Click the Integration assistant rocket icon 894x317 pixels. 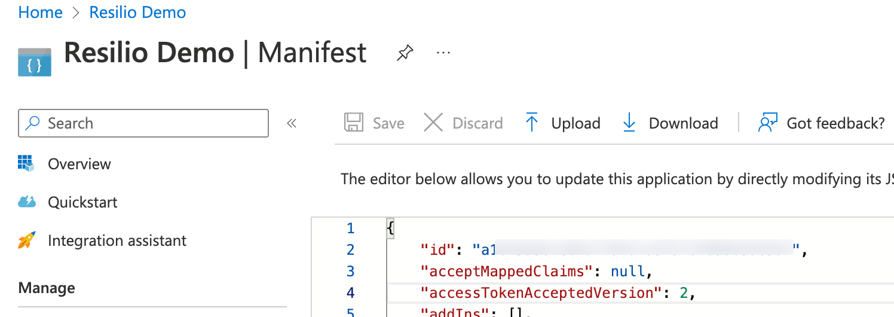[x=27, y=240]
